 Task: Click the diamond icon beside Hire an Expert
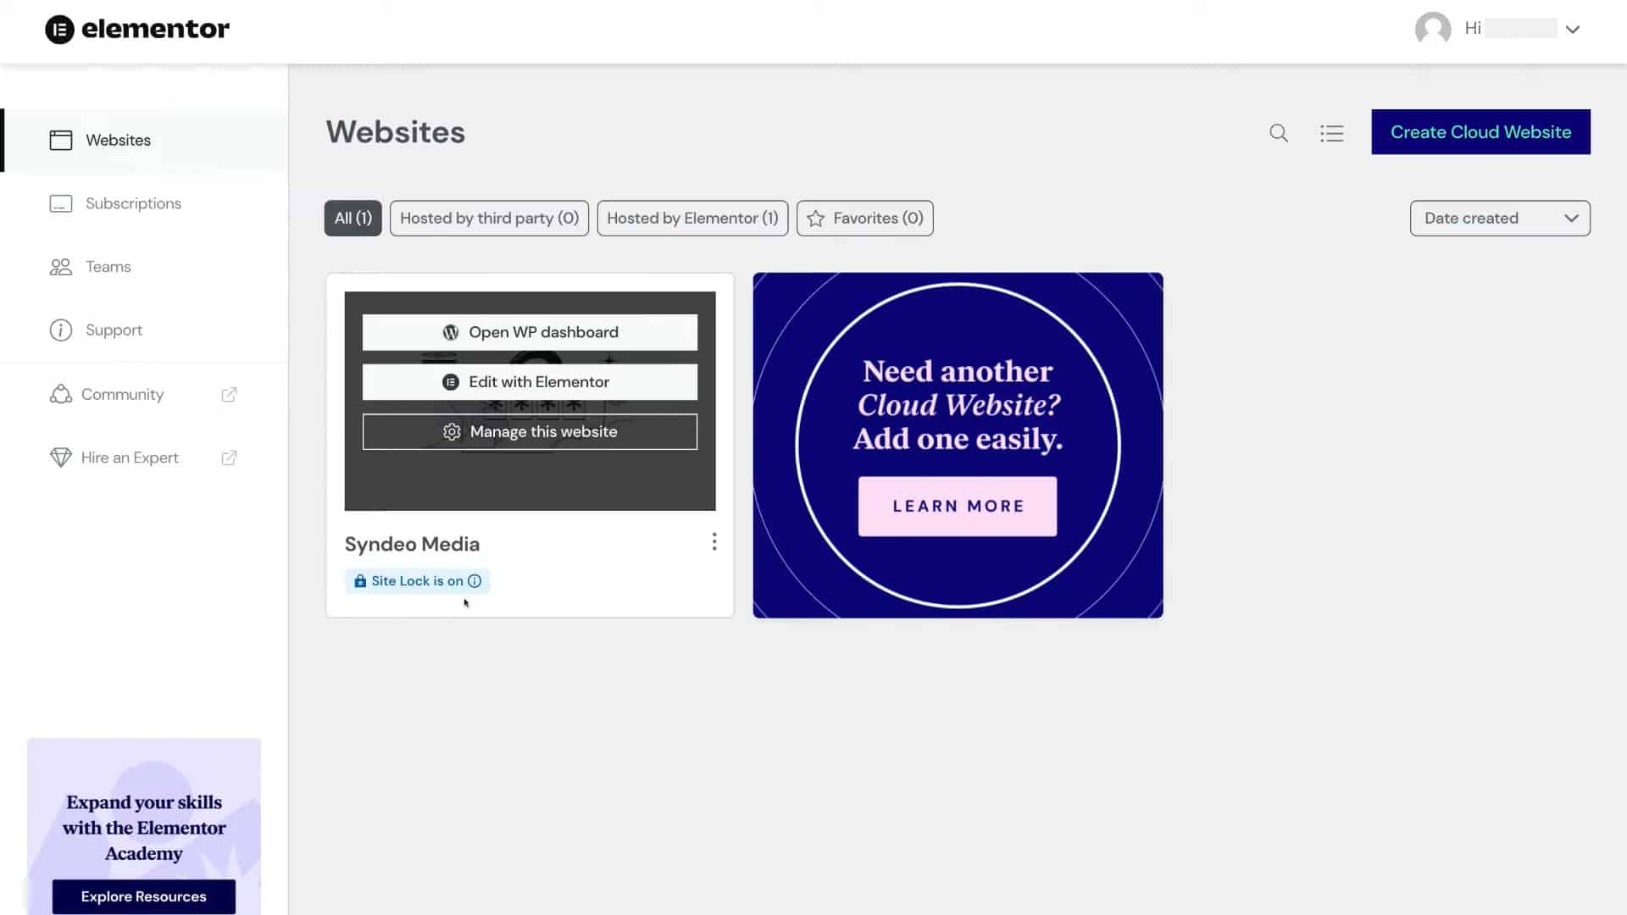pos(61,457)
